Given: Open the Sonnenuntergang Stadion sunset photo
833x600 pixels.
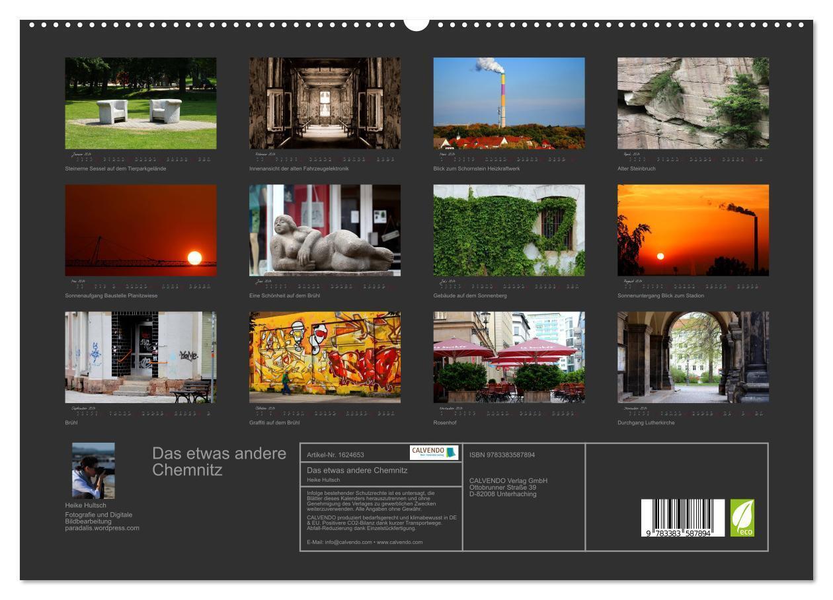Looking at the screenshot, I should click(694, 230).
